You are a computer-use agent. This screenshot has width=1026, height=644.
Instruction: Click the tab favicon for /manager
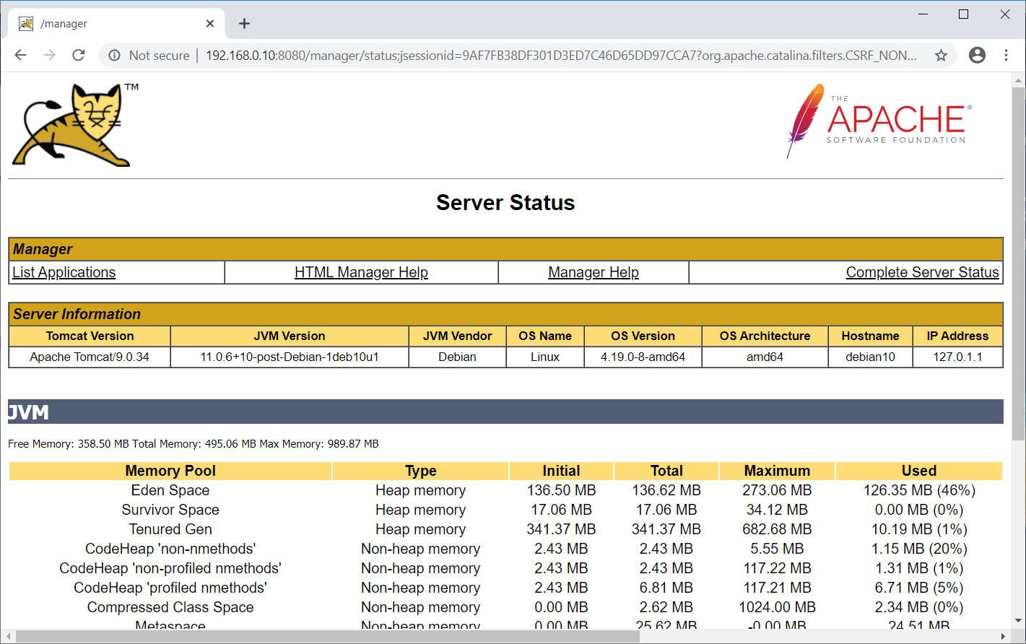pos(26,23)
